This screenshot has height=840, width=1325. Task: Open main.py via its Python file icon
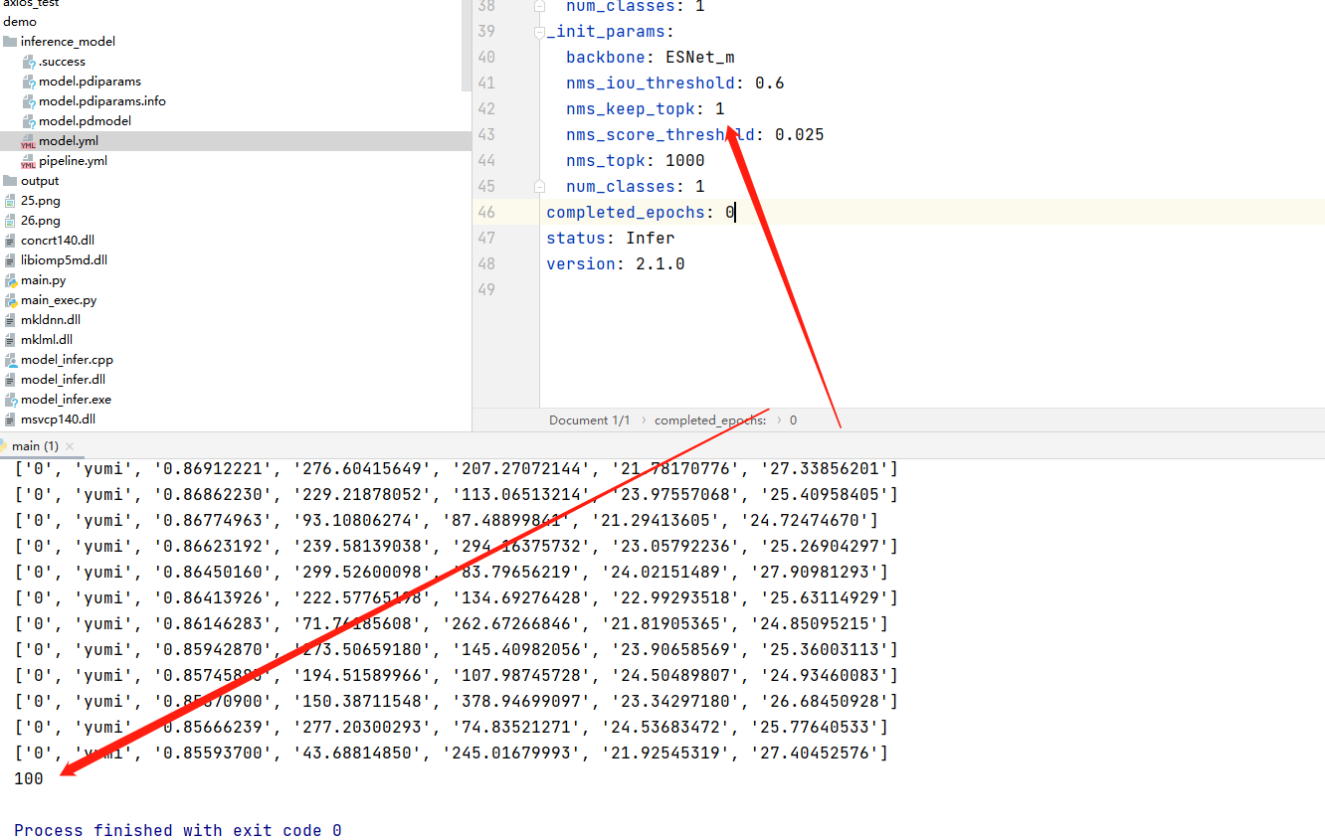[x=13, y=280]
